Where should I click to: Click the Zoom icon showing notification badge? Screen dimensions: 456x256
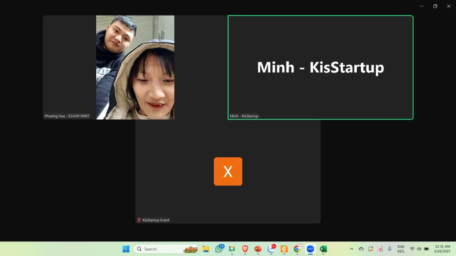tap(271, 249)
